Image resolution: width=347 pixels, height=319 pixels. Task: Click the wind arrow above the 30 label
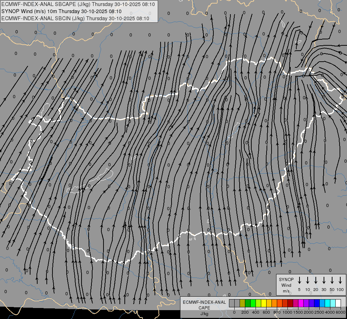pyautogui.click(x=324, y=280)
